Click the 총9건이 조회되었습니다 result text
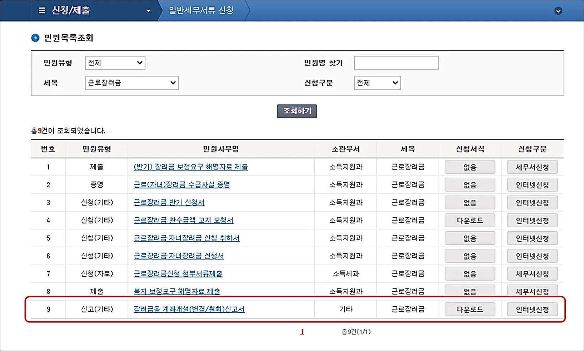 (x=68, y=131)
